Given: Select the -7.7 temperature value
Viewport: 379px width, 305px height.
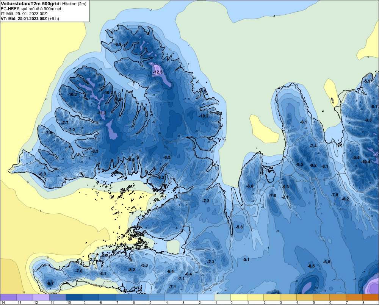Looking at the screenshot, I should [x=65, y=123].
